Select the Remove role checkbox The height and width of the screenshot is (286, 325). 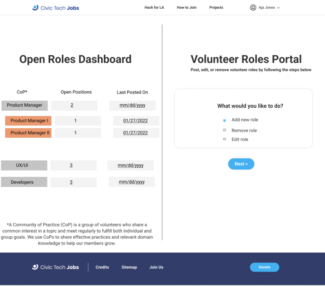[224, 130]
